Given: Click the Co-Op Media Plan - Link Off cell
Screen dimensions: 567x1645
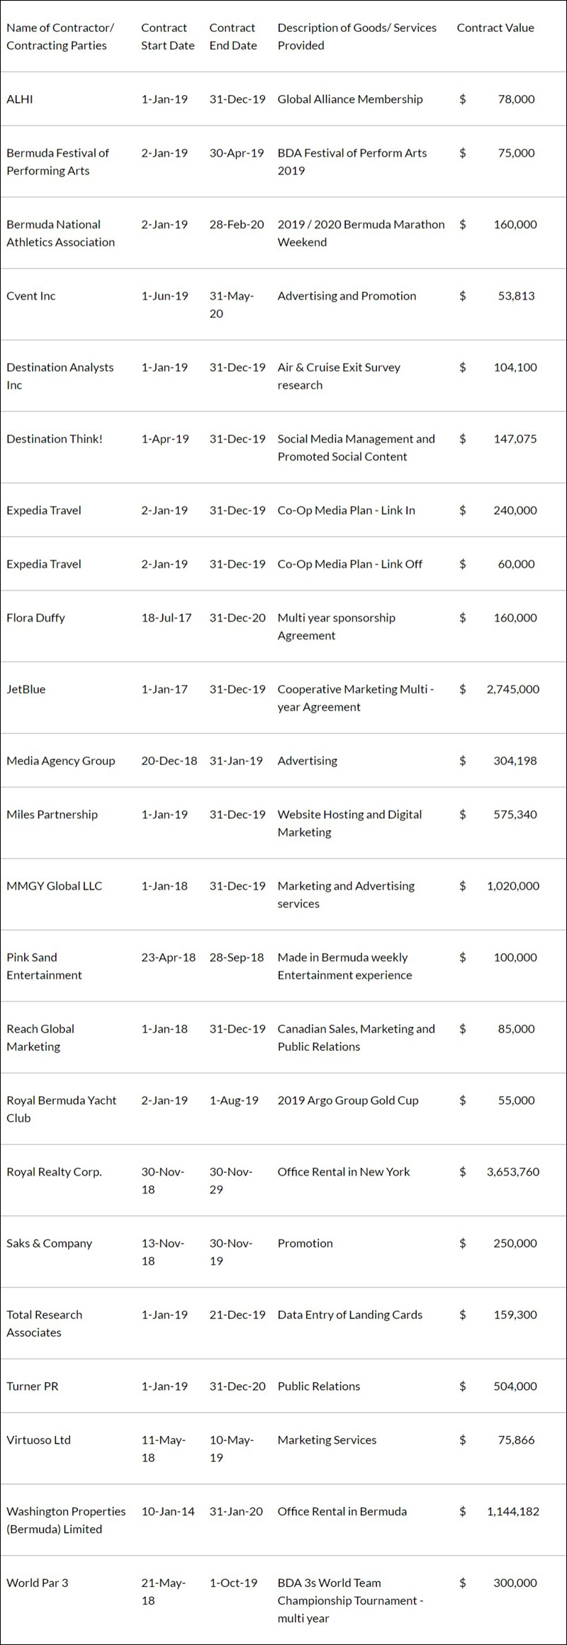Looking at the screenshot, I should tap(349, 564).
